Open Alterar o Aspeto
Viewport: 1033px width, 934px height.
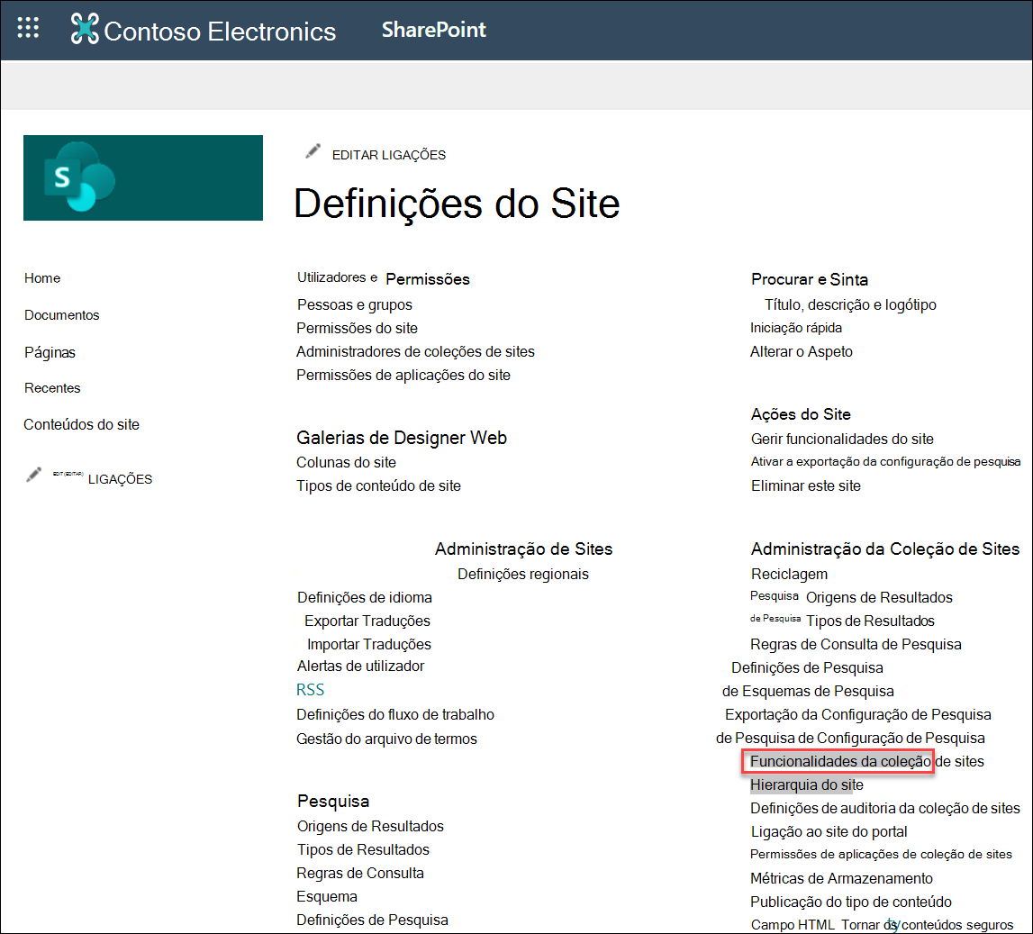click(802, 352)
